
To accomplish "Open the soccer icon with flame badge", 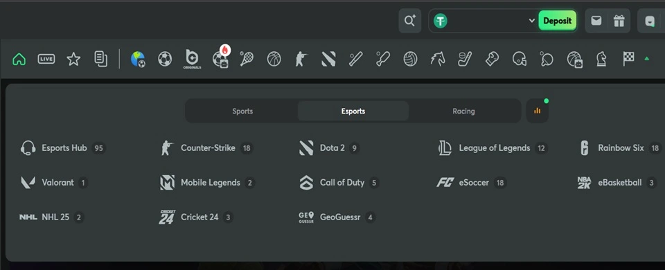I will tap(221, 57).
